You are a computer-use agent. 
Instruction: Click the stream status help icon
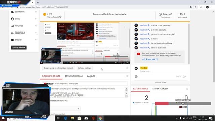click(x=60, y=17)
